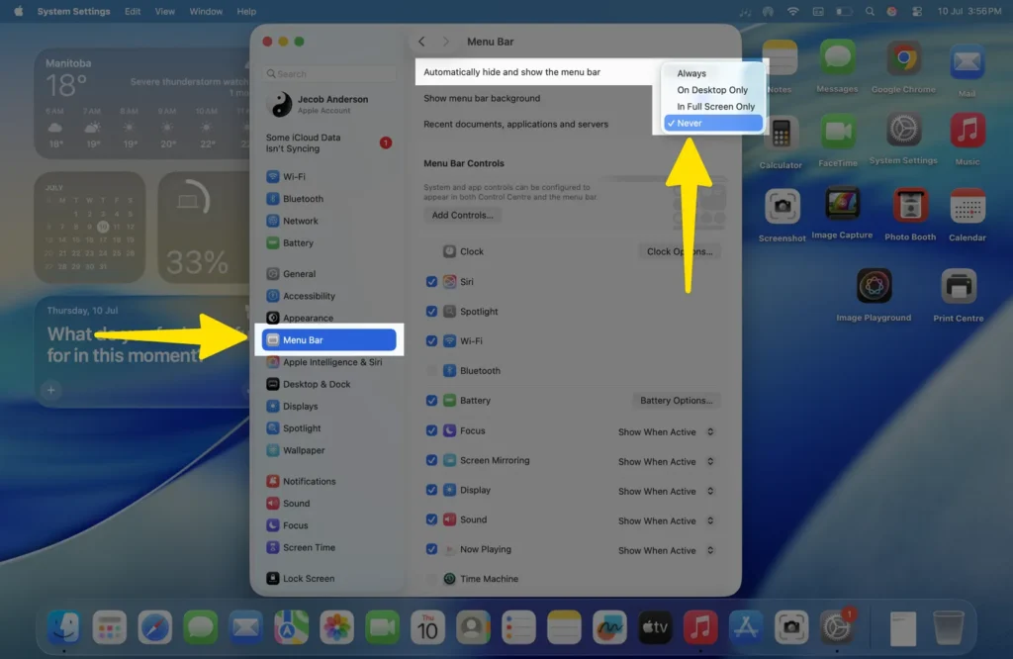Open the Window menu in the menu bar

pos(206,11)
